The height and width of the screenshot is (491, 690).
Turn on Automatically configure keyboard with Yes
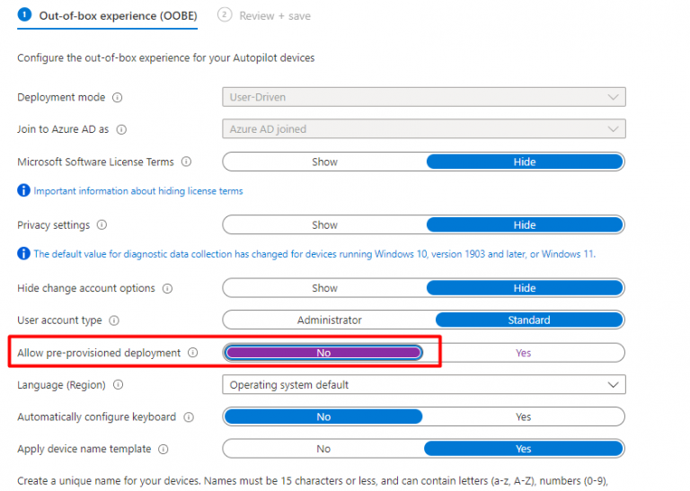coord(523,417)
